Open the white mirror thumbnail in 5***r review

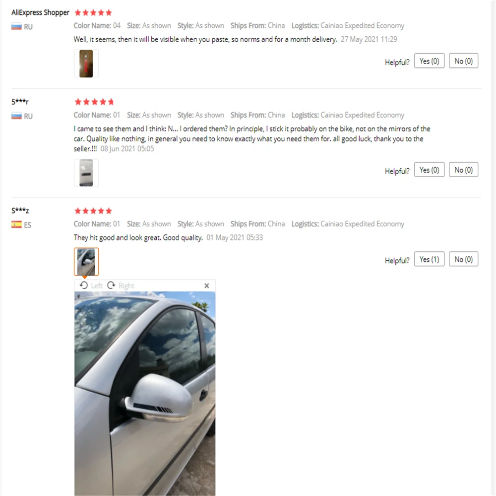(x=86, y=173)
